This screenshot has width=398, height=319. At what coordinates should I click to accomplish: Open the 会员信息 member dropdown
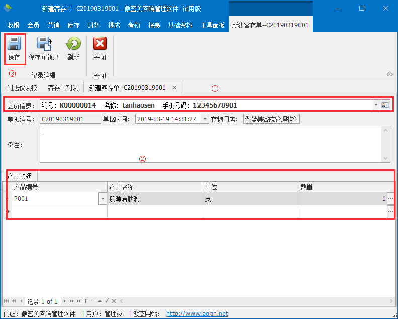coord(376,105)
